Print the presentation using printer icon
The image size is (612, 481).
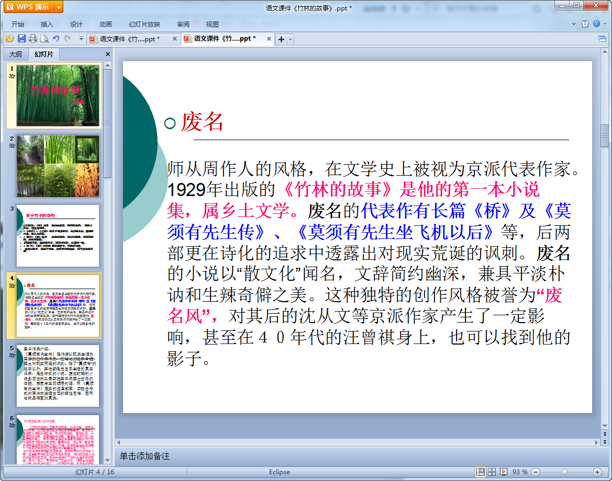pos(33,39)
